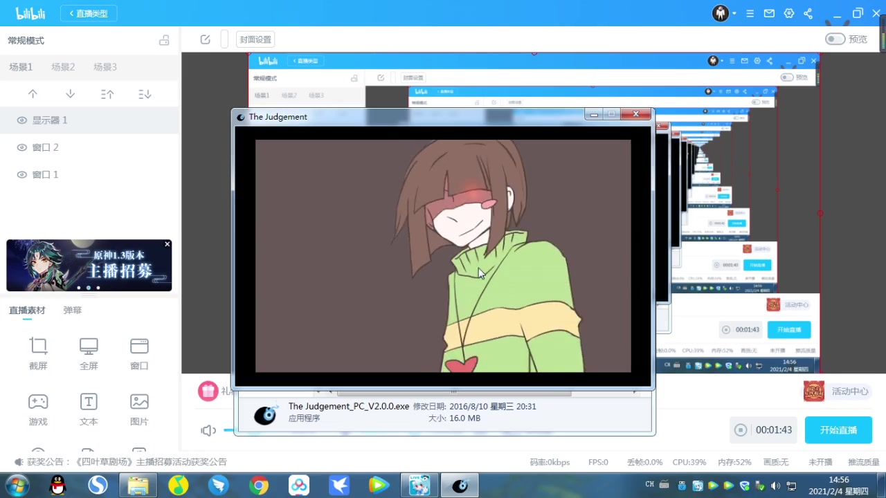Open Tencent Video in taskbar
Image resolution: width=886 pixels, height=498 pixels.
point(379,486)
